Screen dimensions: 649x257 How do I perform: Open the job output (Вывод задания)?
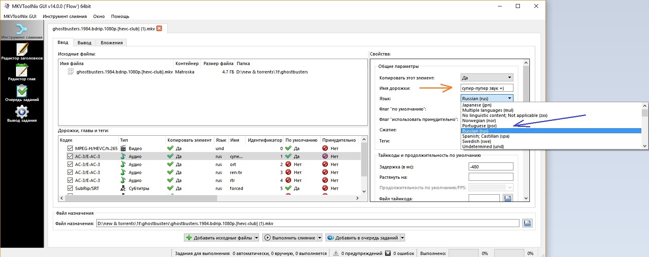tap(22, 114)
